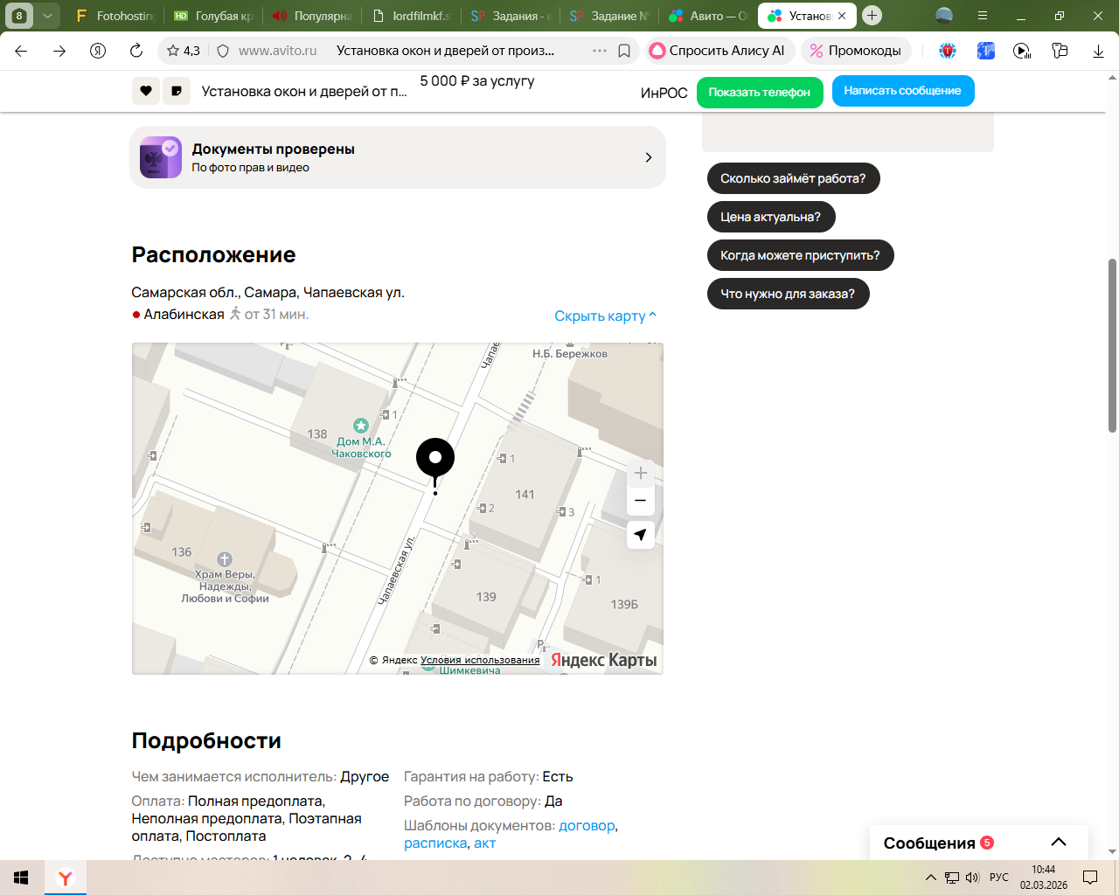Switch to the lordfilmkf tab
The image size is (1119, 895).
pyautogui.click(x=411, y=16)
